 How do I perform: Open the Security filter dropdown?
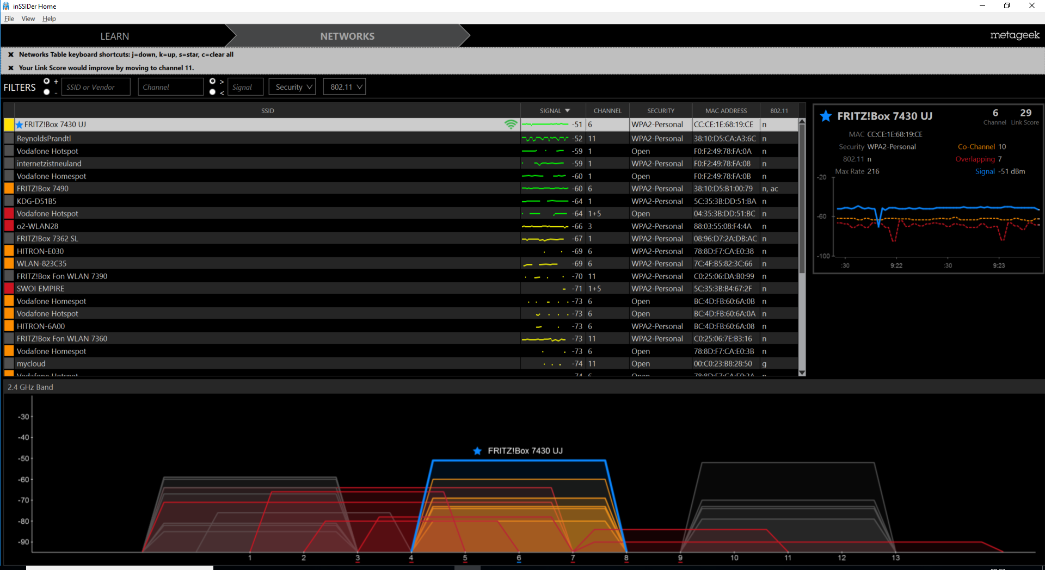[x=292, y=87]
